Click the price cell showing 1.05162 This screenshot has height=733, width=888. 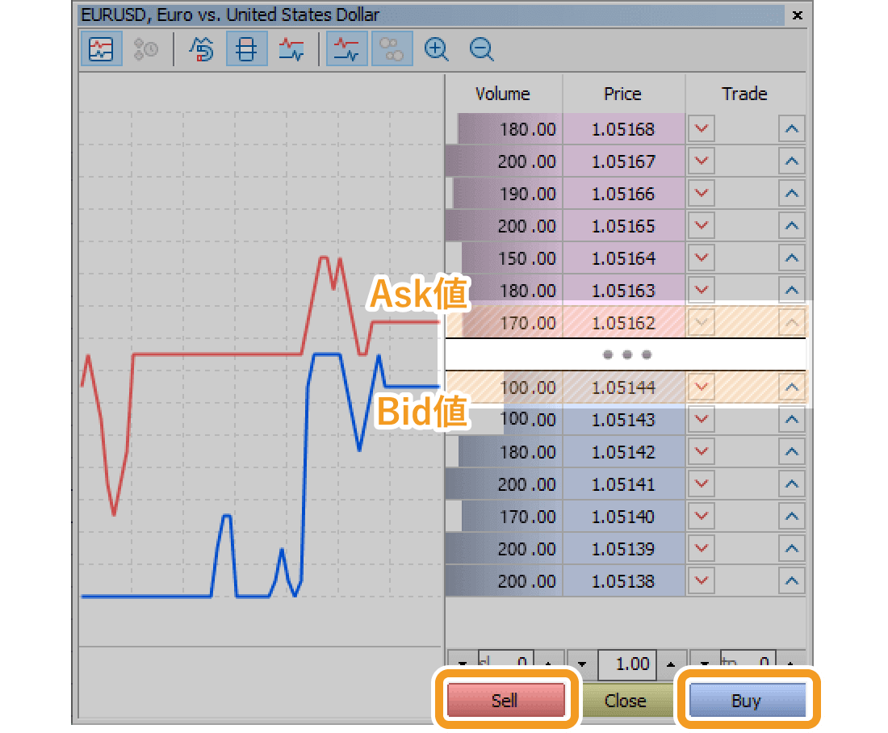[622, 322]
